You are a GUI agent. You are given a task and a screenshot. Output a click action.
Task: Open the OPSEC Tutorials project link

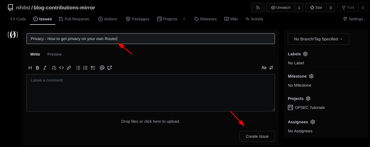[310, 107]
